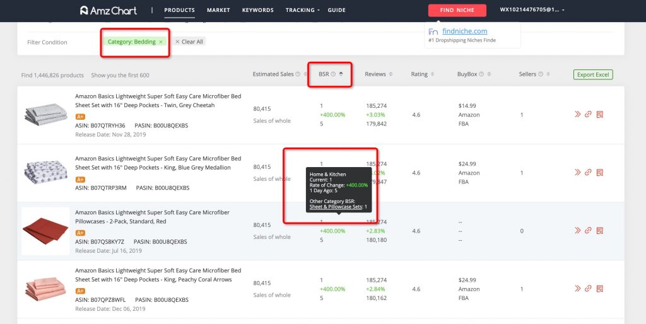Sort by Estimated Sales using its arrows

pos(305,74)
